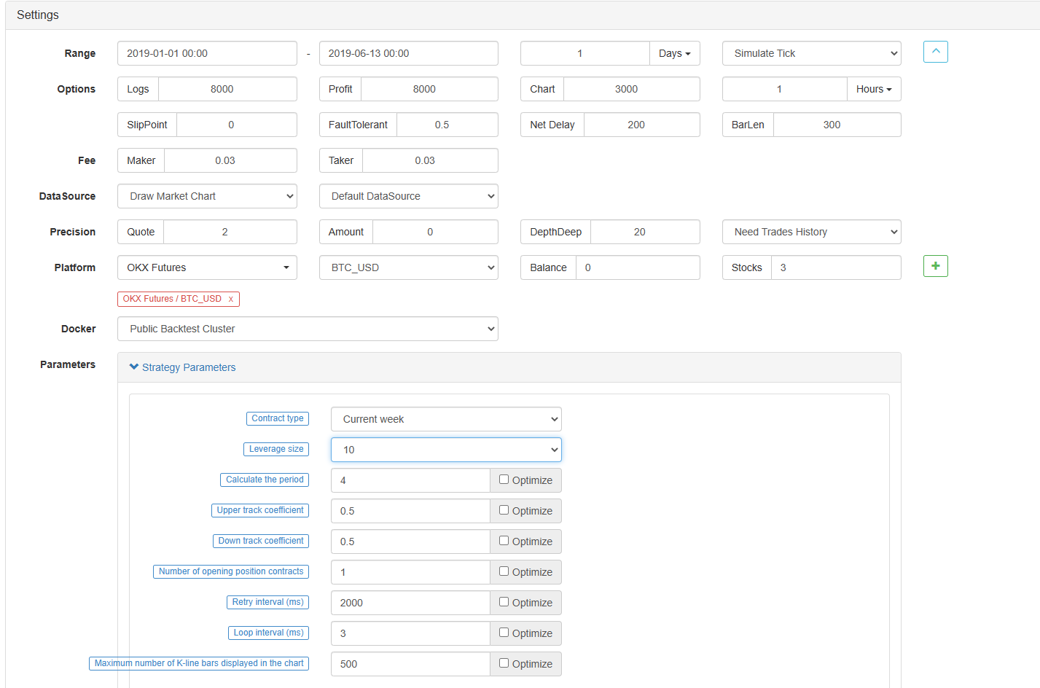Image resolution: width=1040 pixels, height=688 pixels.
Task: Open the Leverage size dropdown showing 10
Action: coord(446,450)
